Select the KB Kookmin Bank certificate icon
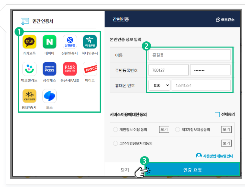Screen dimensions: 245x187 [x=29, y=96]
